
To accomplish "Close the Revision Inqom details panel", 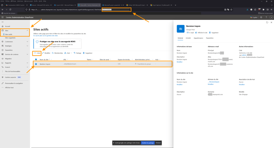I will point(272,22).
